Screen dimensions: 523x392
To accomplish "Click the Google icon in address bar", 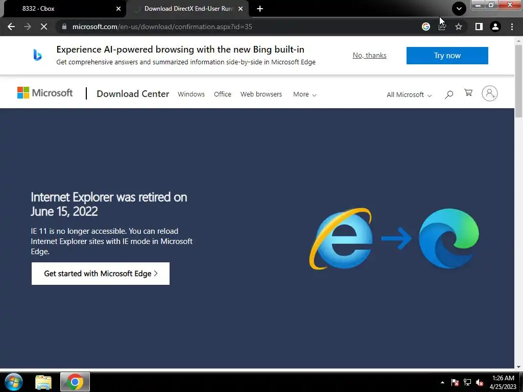I will 425,27.
